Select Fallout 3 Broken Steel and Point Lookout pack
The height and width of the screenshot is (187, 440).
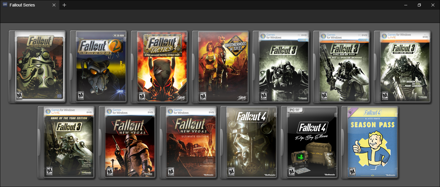point(403,67)
